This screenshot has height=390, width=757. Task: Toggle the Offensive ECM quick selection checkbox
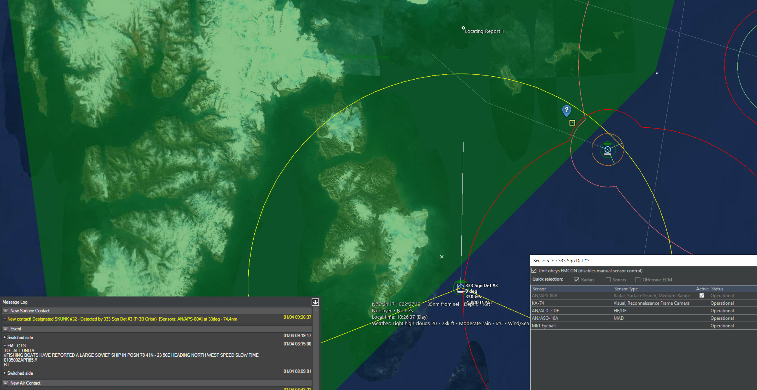(x=638, y=280)
